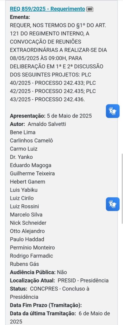The image size is (123, 325).
Task: Click author Dr. Yanko
Action: tap(21, 157)
